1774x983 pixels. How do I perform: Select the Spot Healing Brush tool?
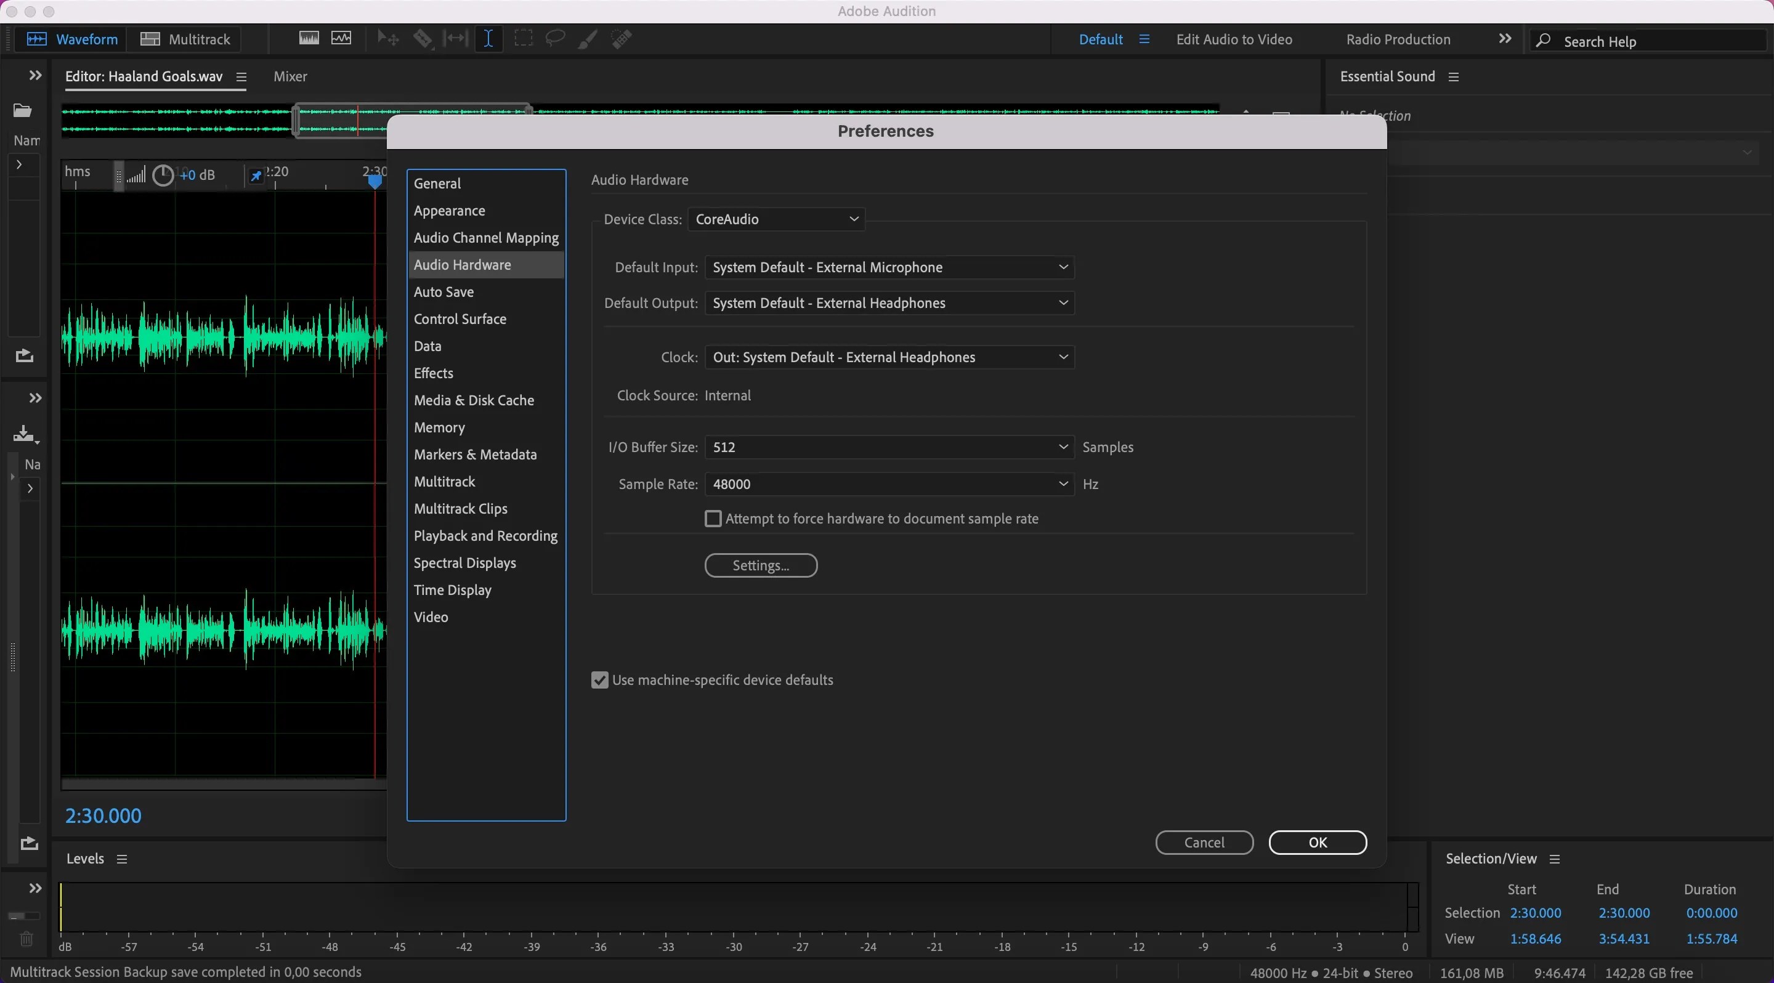(x=620, y=39)
